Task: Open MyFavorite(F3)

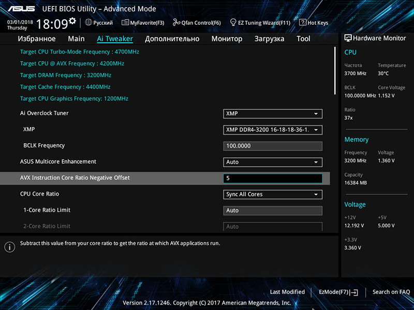Action: (x=143, y=23)
